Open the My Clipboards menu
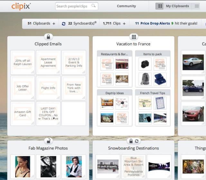Screen dimensions: 206x180 click(x=177, y=6)
